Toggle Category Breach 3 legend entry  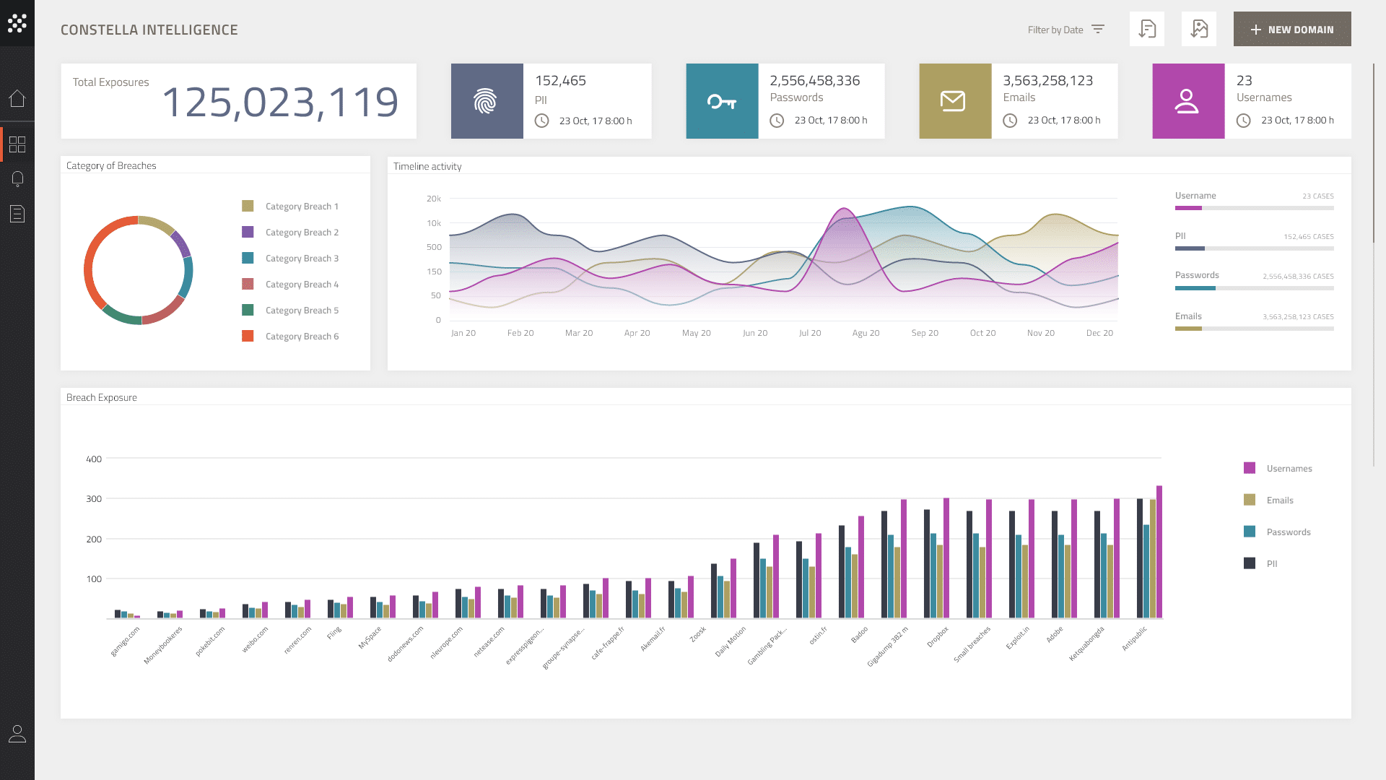click(x=301, y=259)
